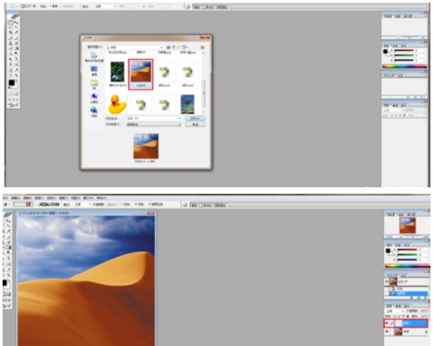Go to Recent Places in Open dialog sidebar
Screen dimensions: 433x346
coord(94,57)
